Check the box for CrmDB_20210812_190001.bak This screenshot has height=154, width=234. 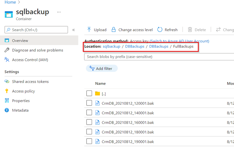point(89,141)
